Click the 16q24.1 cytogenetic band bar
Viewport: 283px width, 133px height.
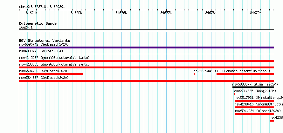(146, 31)
